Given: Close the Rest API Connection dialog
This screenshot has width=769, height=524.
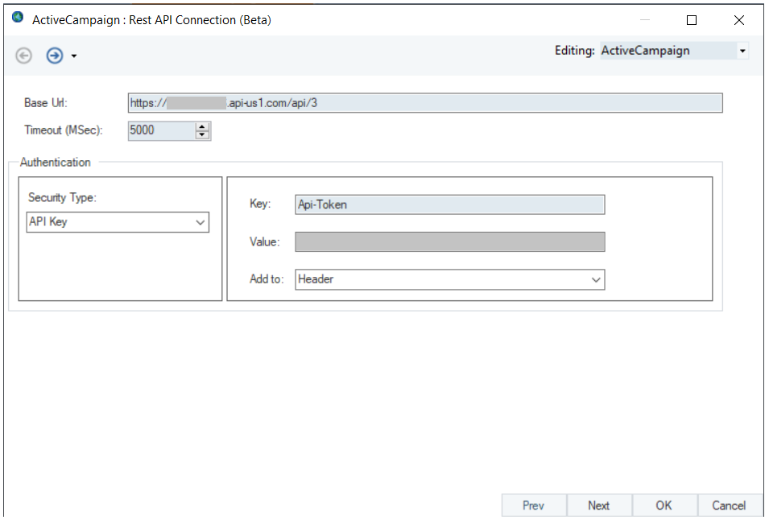Looking at the screenshot, I should [738, 20].
